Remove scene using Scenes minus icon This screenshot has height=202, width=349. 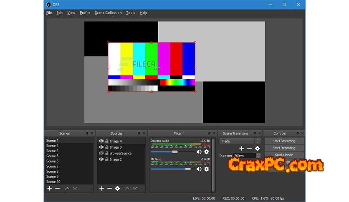(x=58, y=189)
